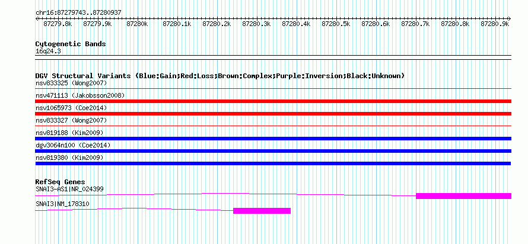The width and height of the screenshot is (528, 244).
Task: Select the 16q24.3 cytogenetic band label
Action: click(x=48, y=52)
